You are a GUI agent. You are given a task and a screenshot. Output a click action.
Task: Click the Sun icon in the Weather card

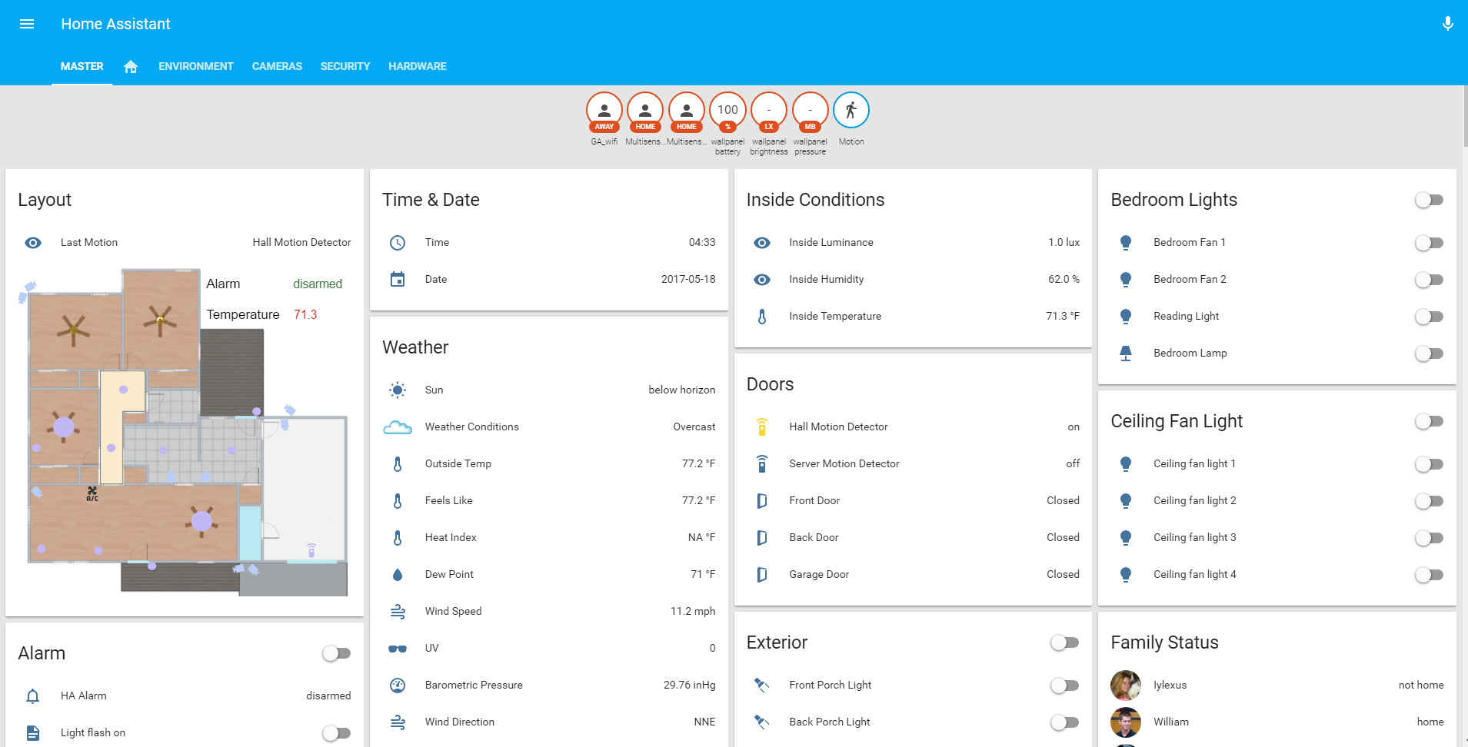[397, 390]
